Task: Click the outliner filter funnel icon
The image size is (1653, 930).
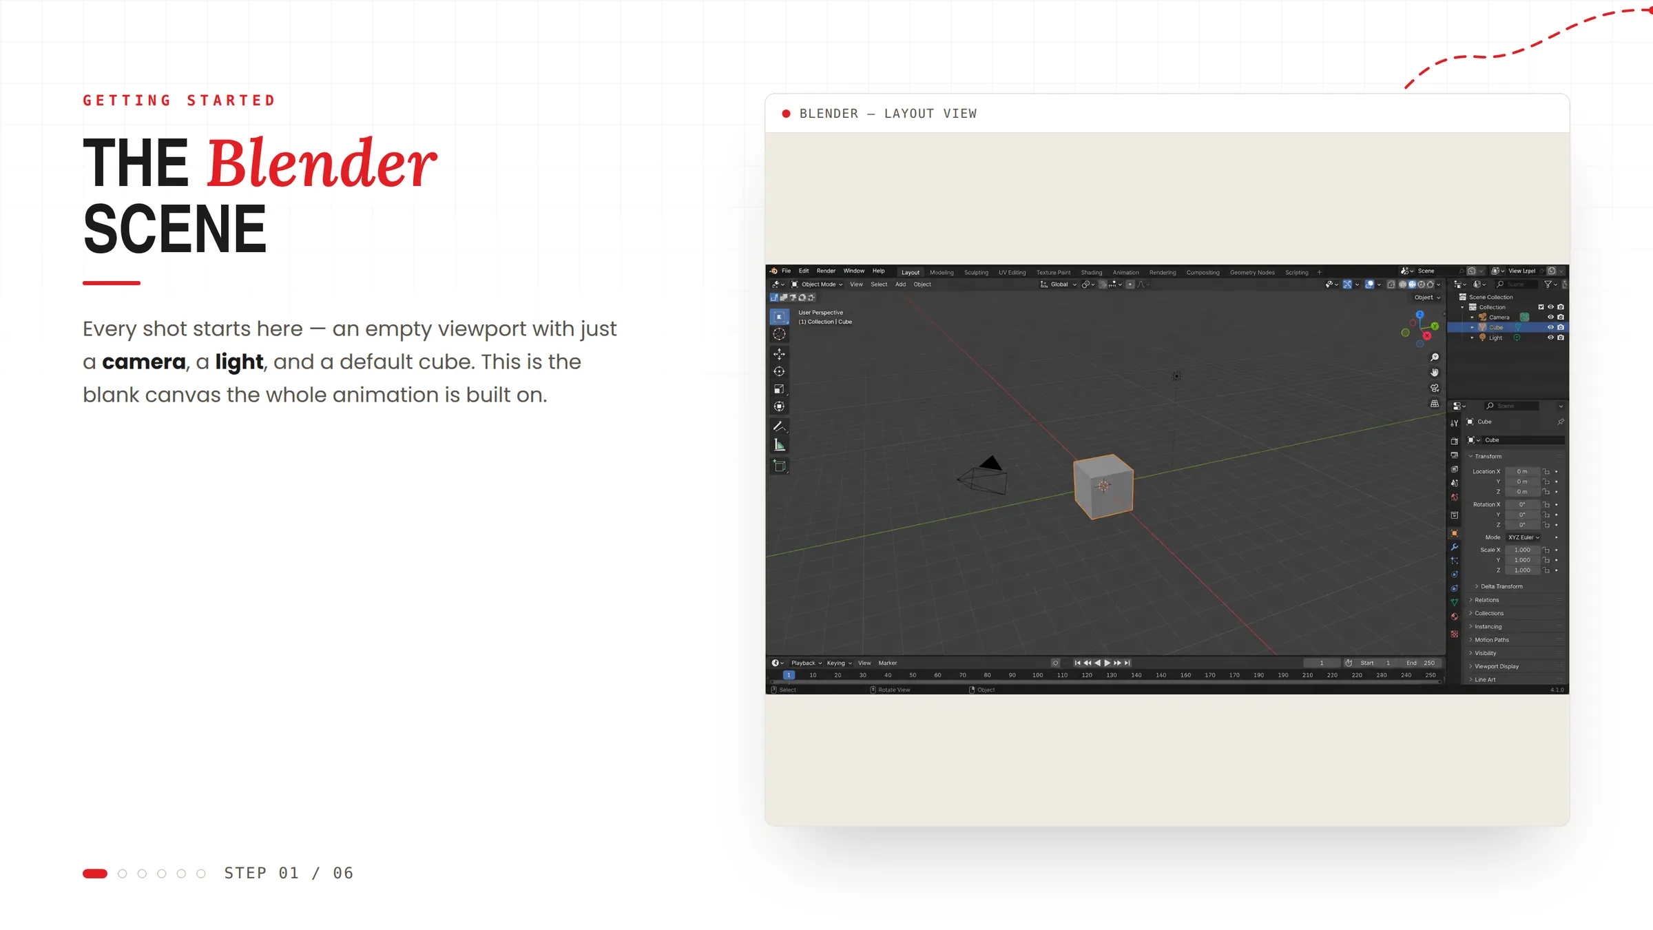Action: [x=1548, y=285]
